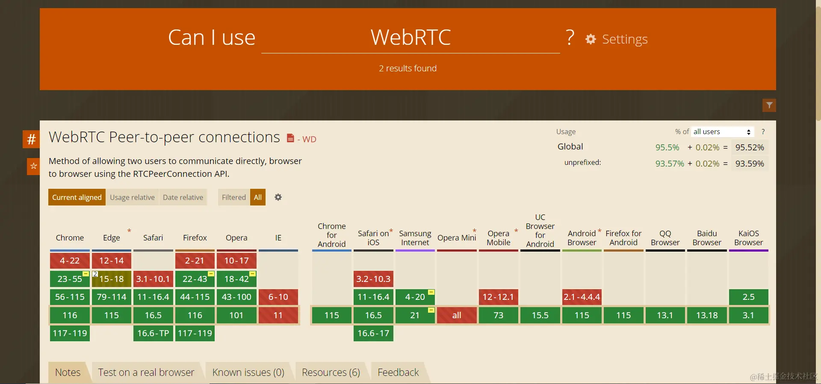This screenshot has height=384, width=821.
Task: Click the asterisk beside Opera Mini header
Action: [x=474, y=231]
